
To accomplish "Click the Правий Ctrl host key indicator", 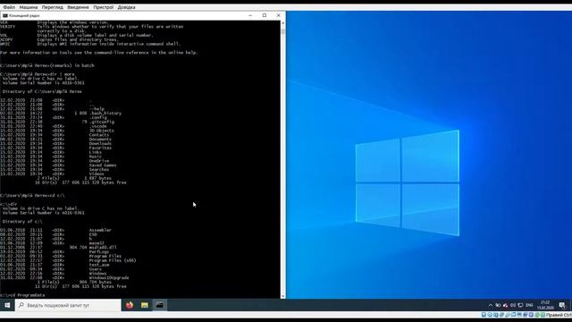I will pyautogui.click(x=559, y=315).
